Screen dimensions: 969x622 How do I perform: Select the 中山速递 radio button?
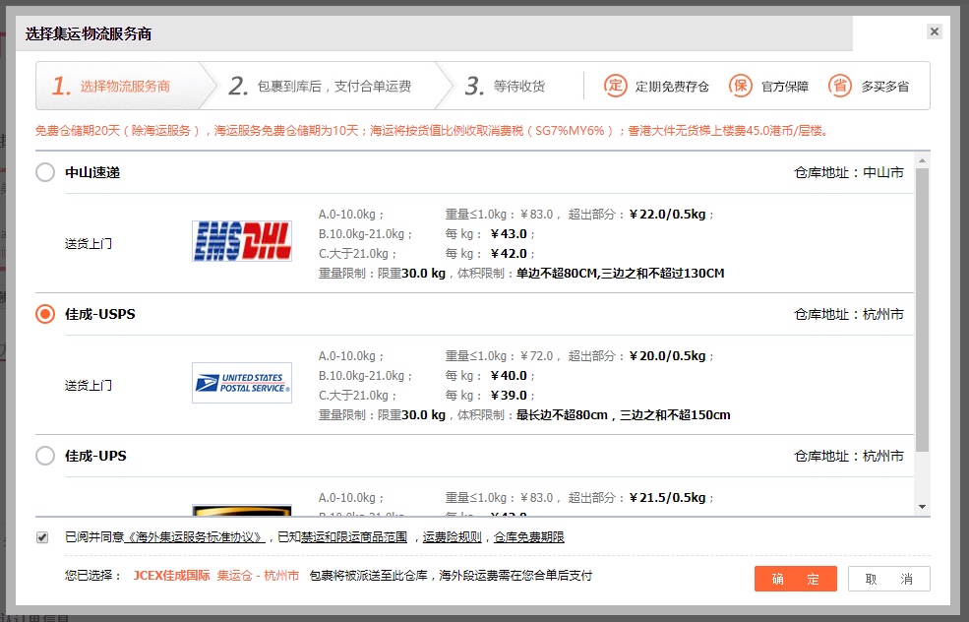click(x=45, y=173)
